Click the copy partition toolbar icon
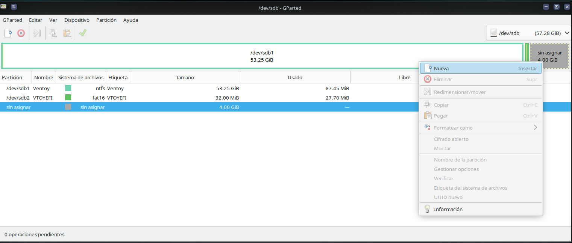Screen dimensions: 572x243 [x=53, y=33]
